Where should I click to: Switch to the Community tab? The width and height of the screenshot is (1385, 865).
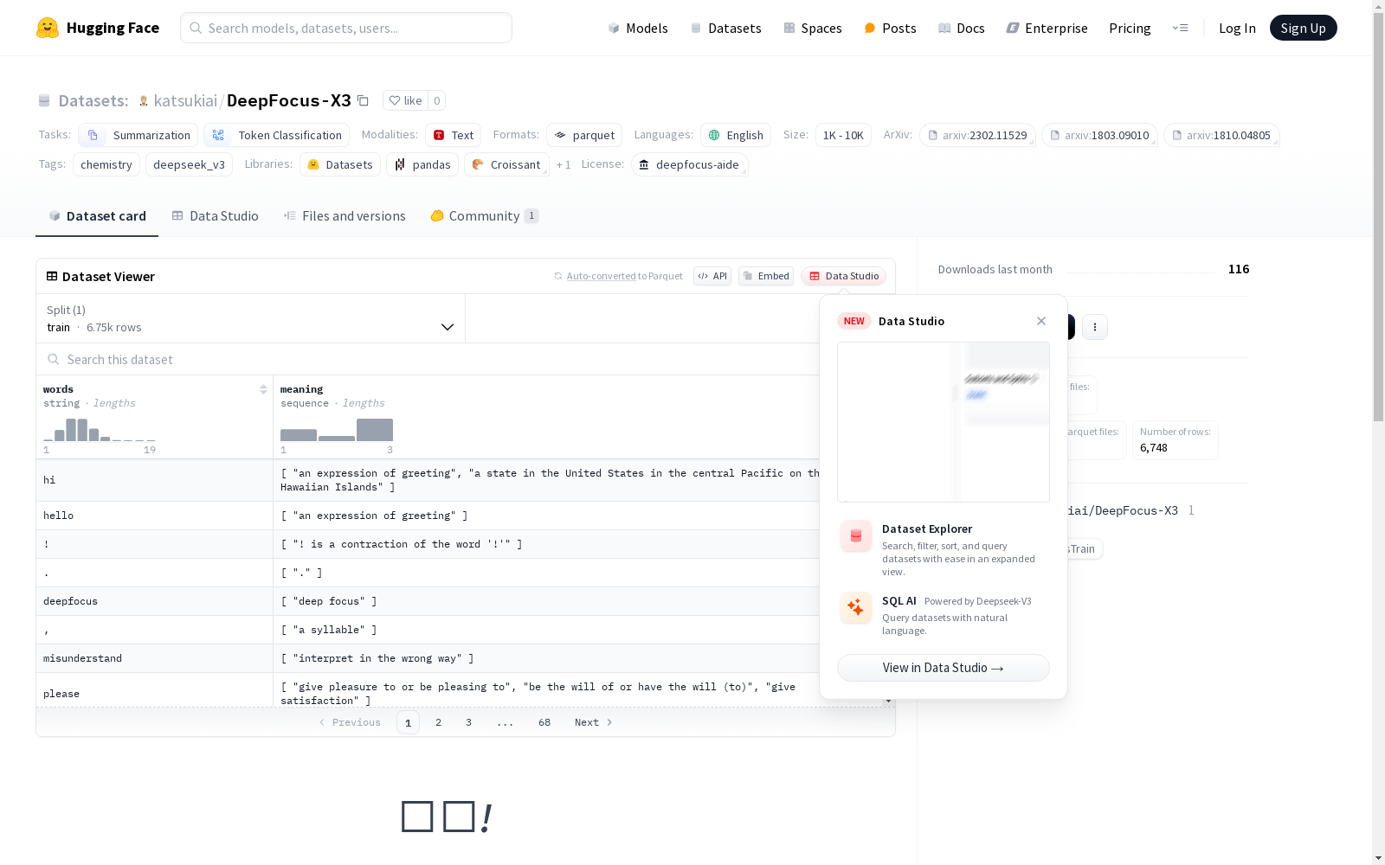[x=485, y=216]
